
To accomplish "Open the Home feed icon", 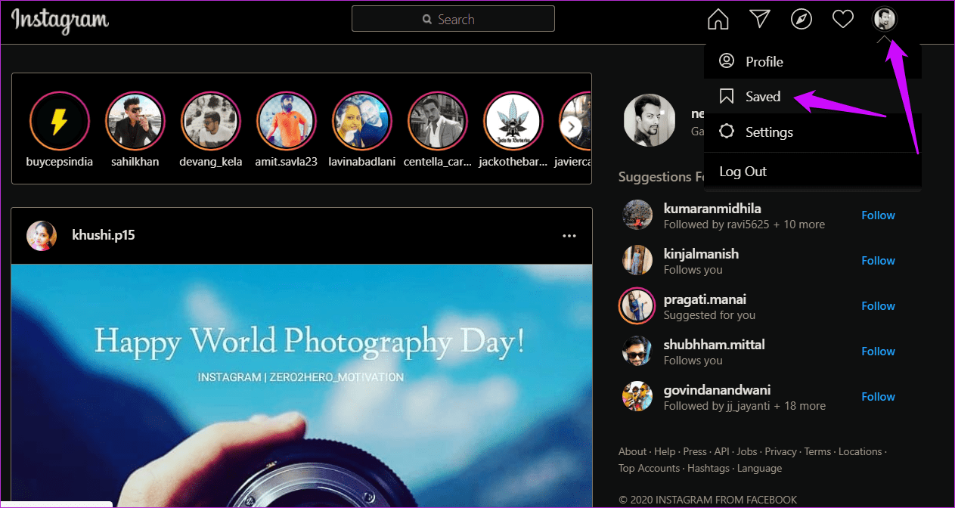I will [718, 19].
